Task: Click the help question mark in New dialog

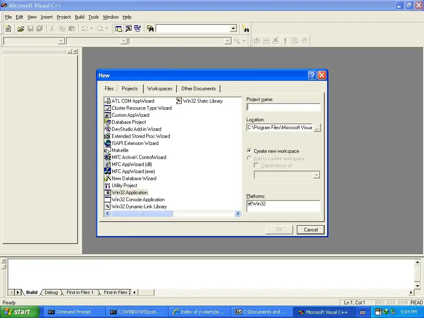Action: [312, 75]
